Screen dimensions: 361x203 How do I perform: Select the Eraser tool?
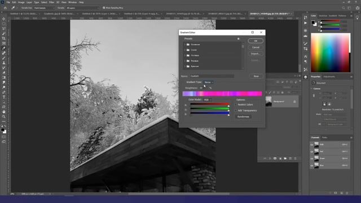point(4,73)
